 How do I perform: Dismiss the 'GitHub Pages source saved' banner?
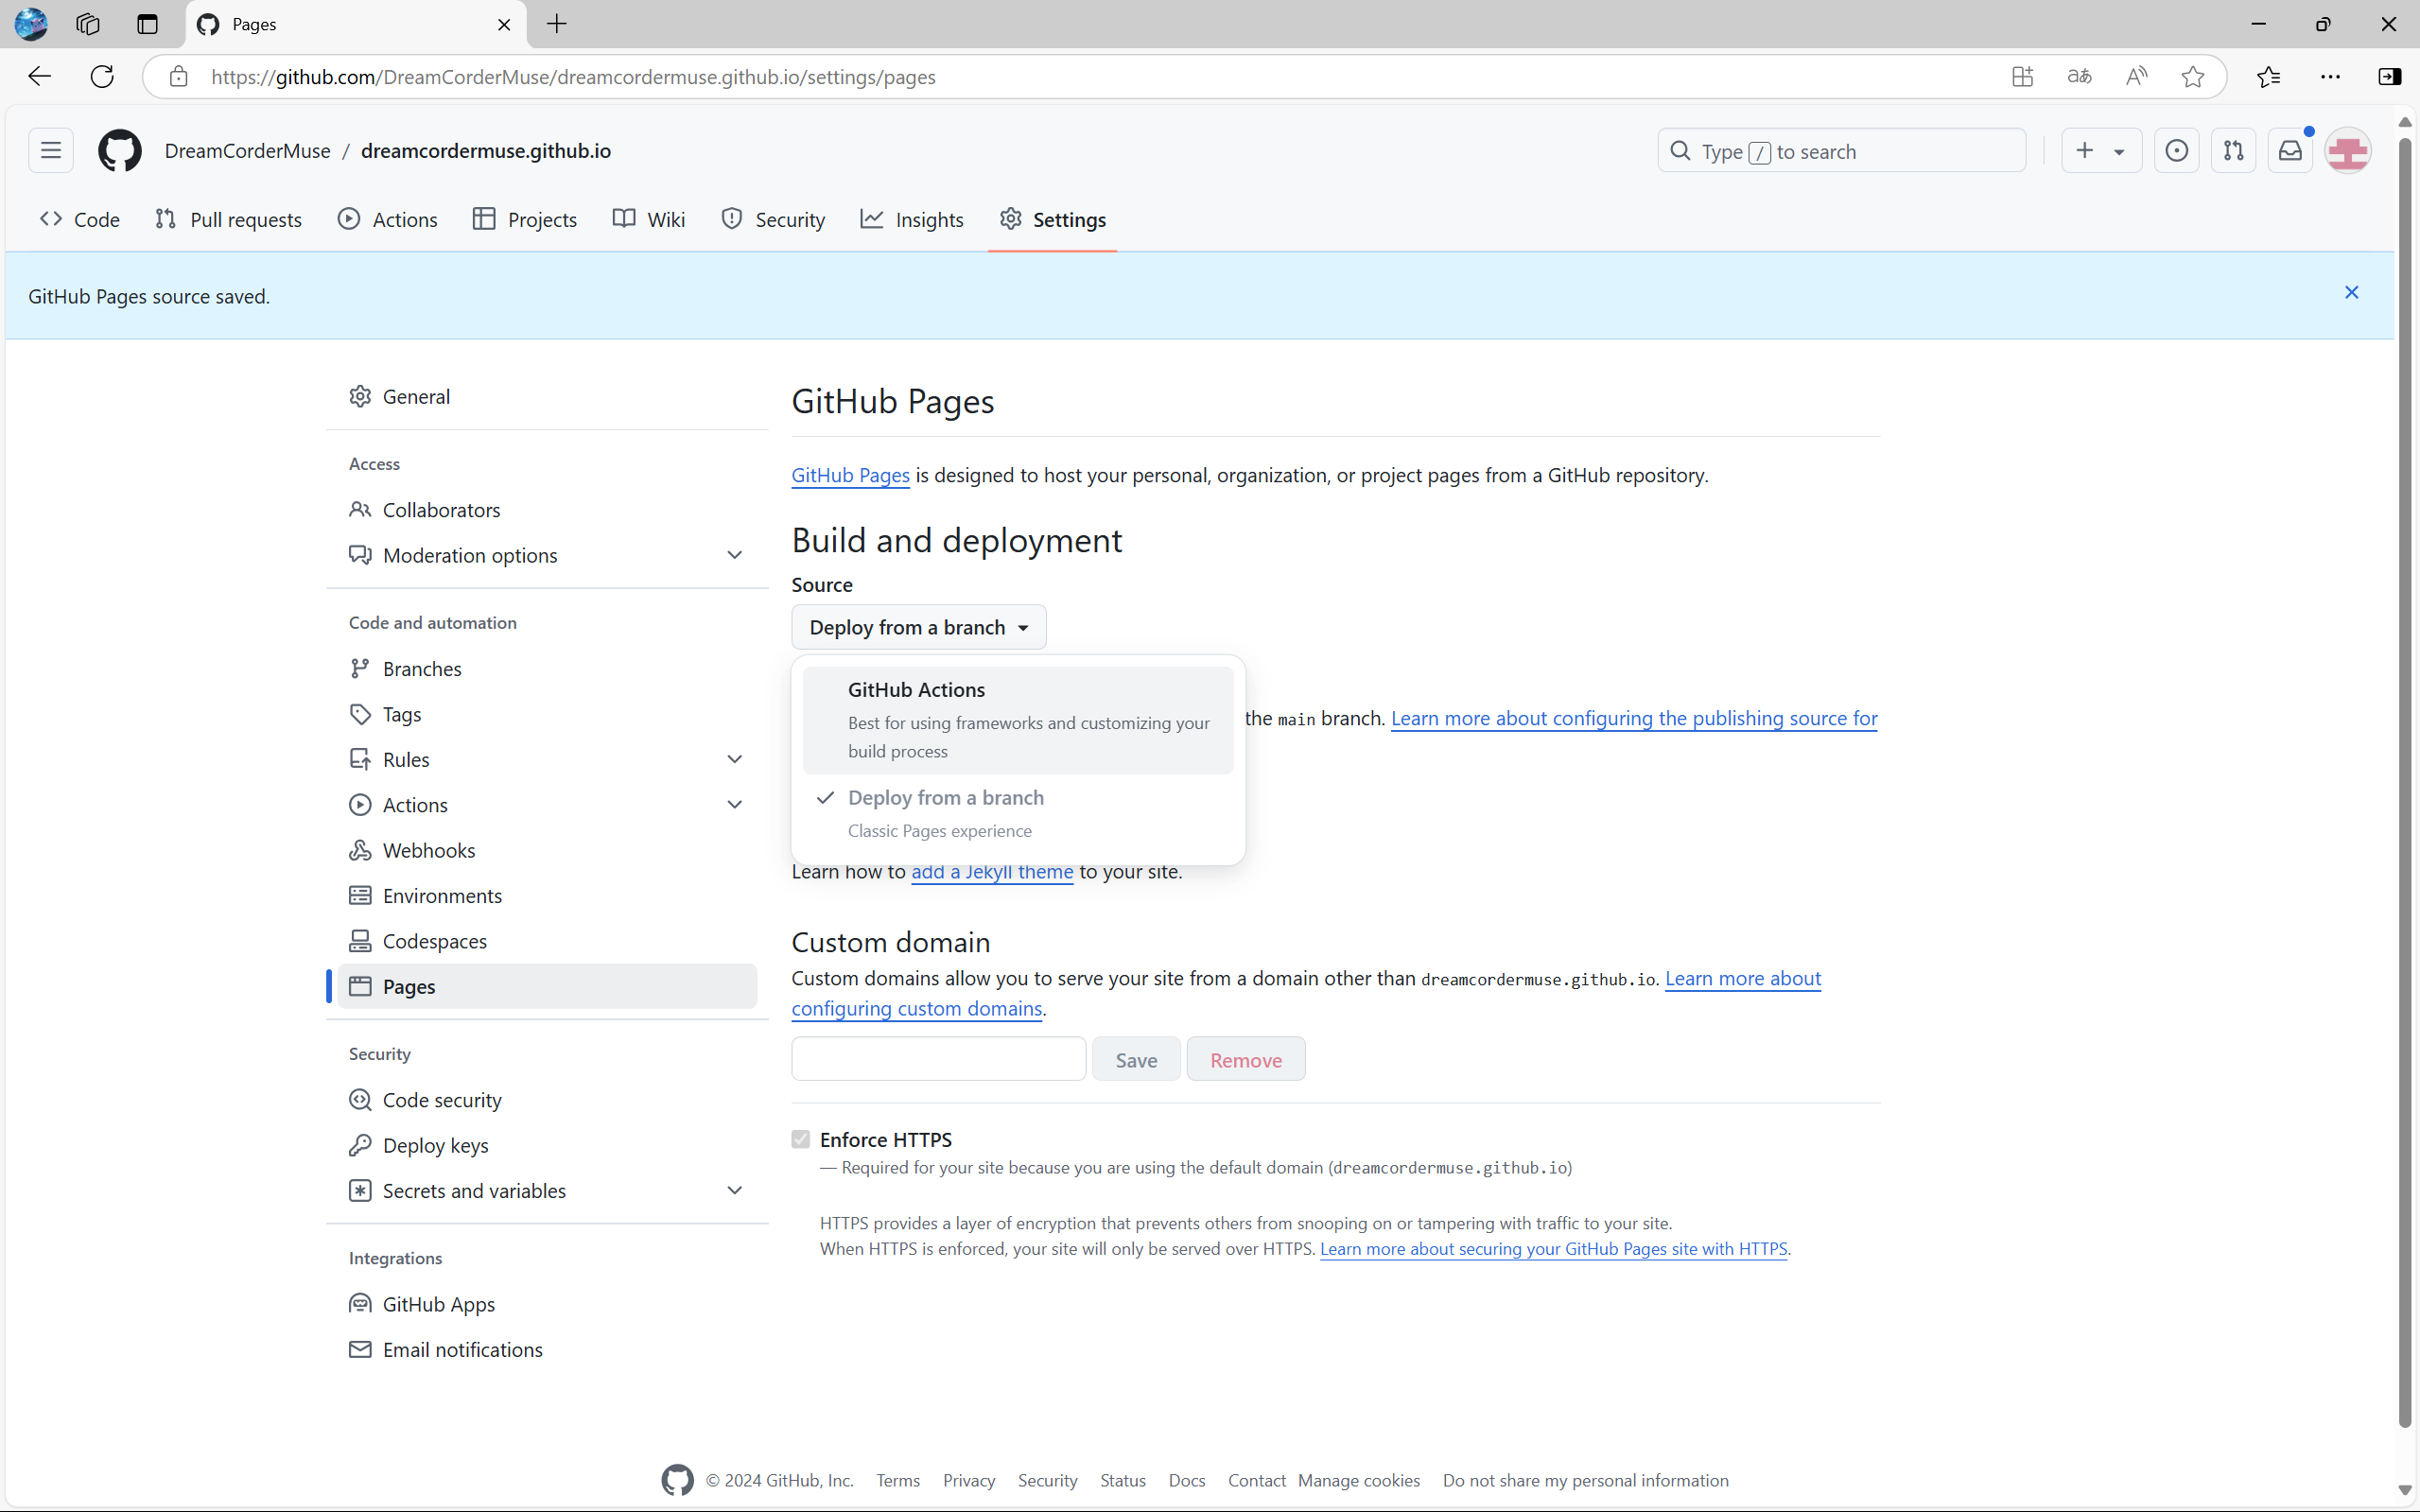click(x=2351, y=292)
